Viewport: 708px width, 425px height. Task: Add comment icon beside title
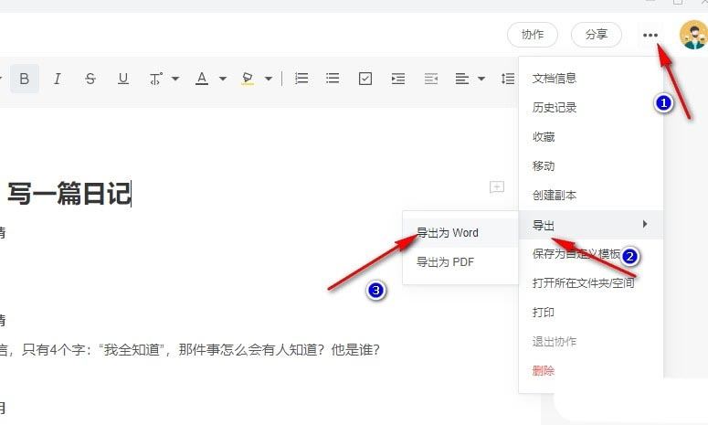point(497,187)
